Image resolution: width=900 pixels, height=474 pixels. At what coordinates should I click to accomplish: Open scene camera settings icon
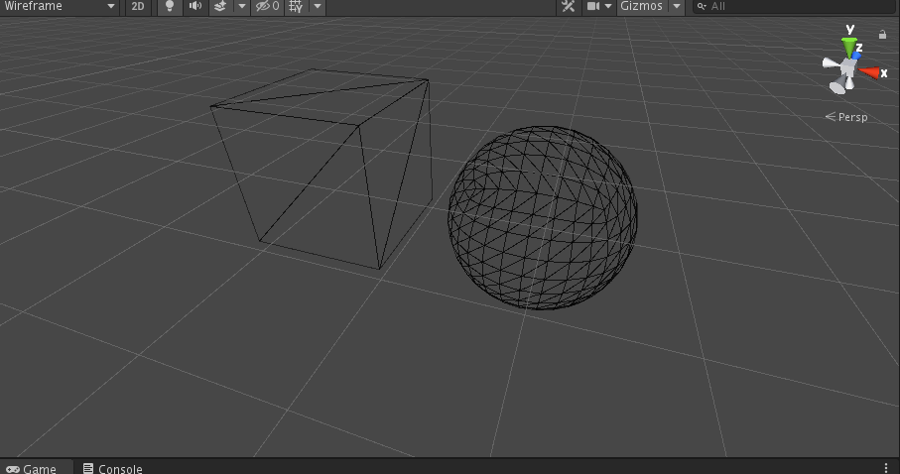593,6
